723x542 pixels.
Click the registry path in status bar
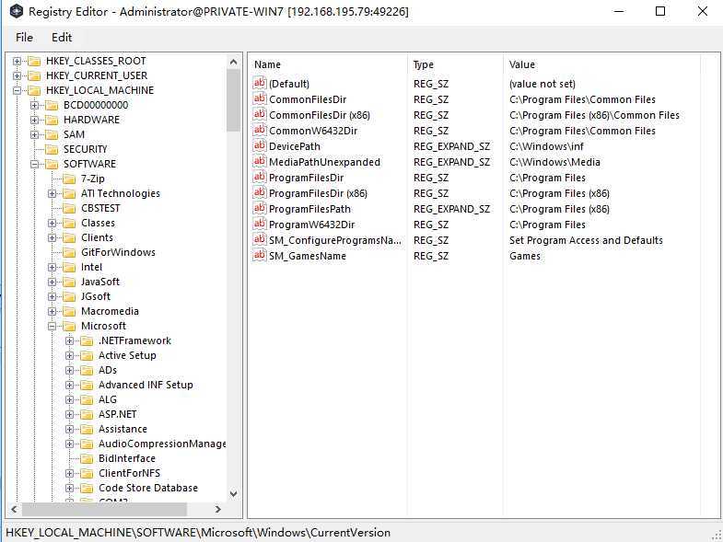click(x=198, y=533)
